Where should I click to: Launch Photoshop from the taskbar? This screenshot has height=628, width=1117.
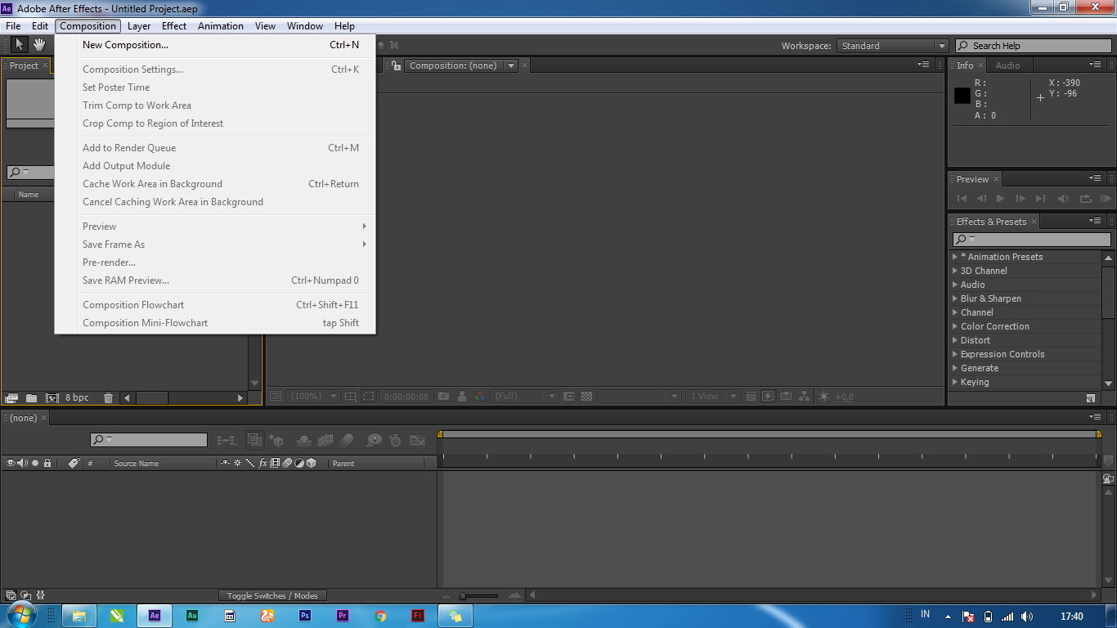coord(305,615)
